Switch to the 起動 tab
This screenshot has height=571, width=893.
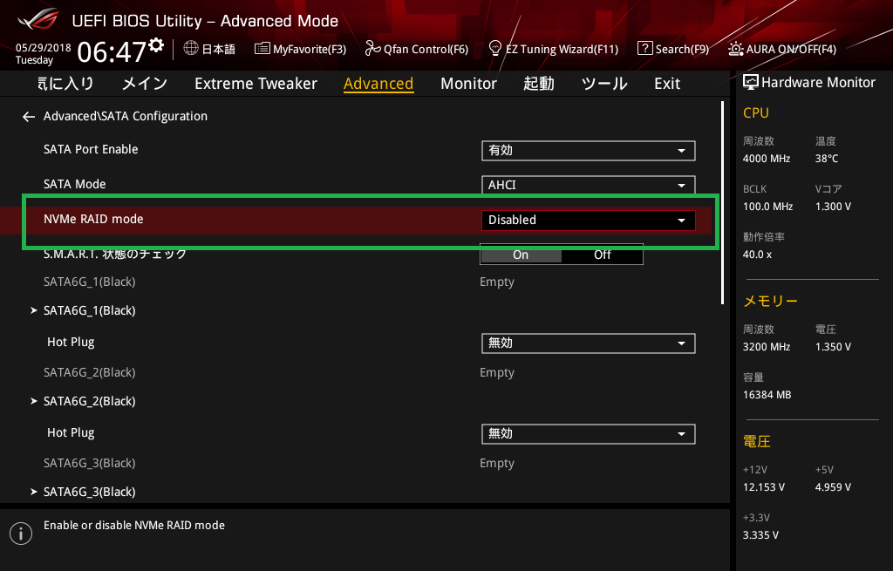(539, 84)
